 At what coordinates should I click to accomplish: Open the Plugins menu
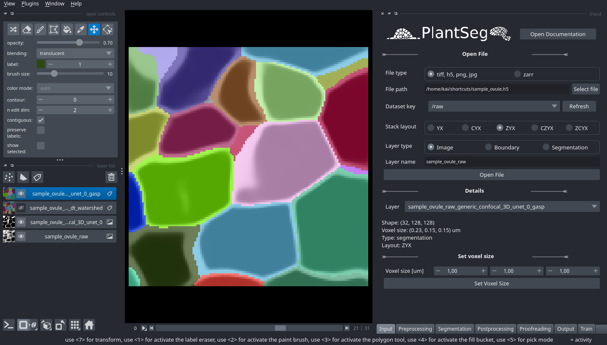pos(30,4)
